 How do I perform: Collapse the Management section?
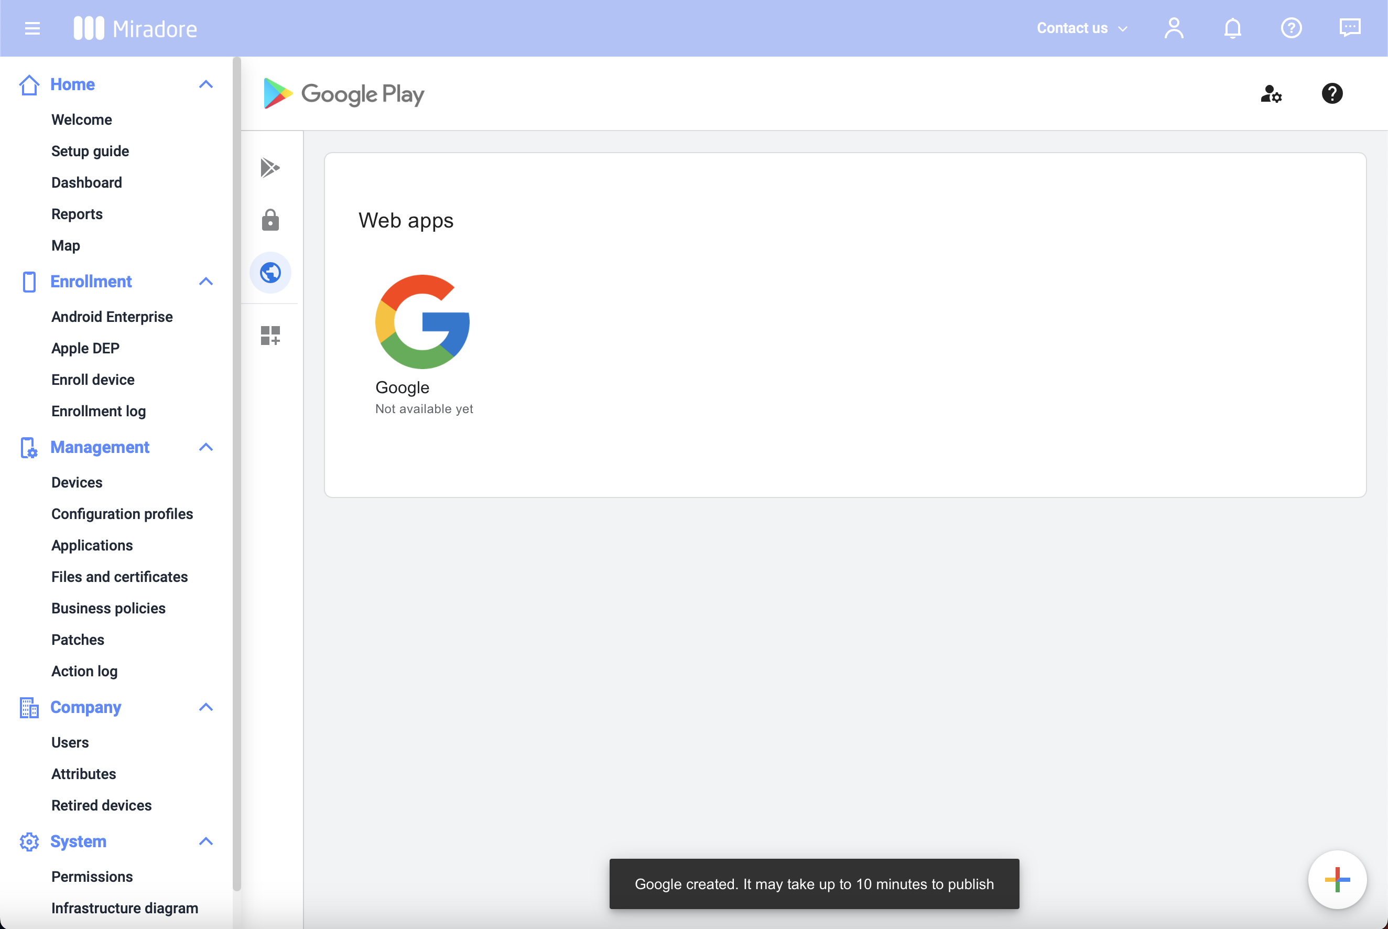[205, 447]
